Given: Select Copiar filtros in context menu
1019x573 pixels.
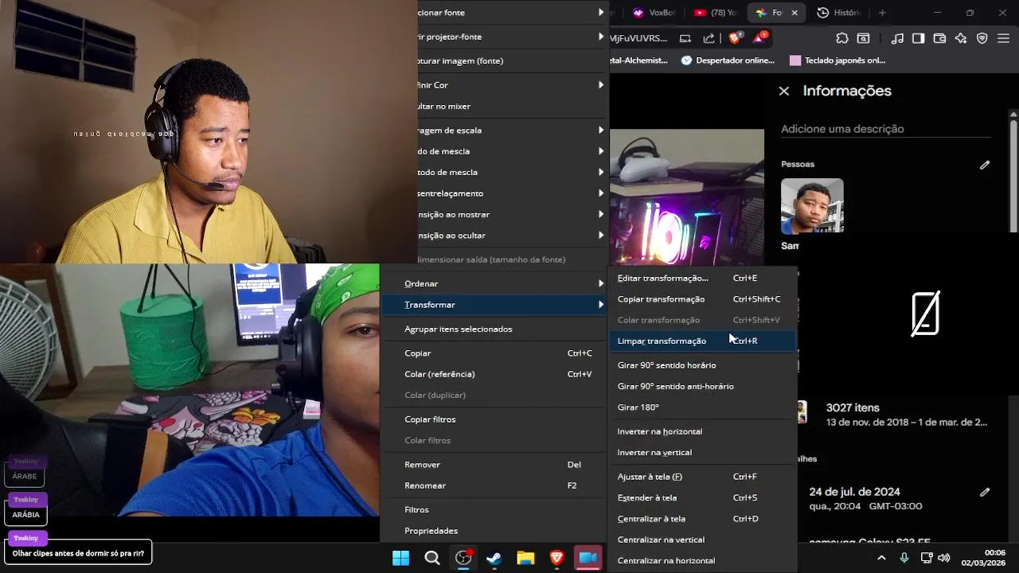Looking at the screenshot, I should pyautogui.click(x=493, y=419).
